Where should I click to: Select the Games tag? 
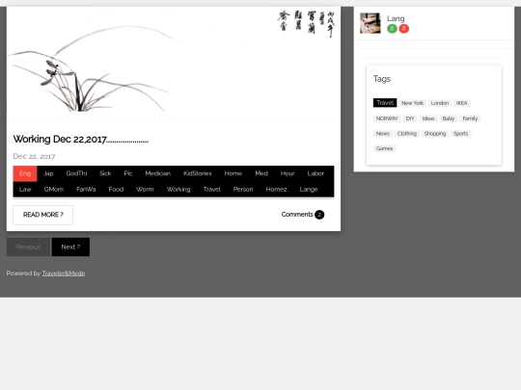tap(384, 148)
